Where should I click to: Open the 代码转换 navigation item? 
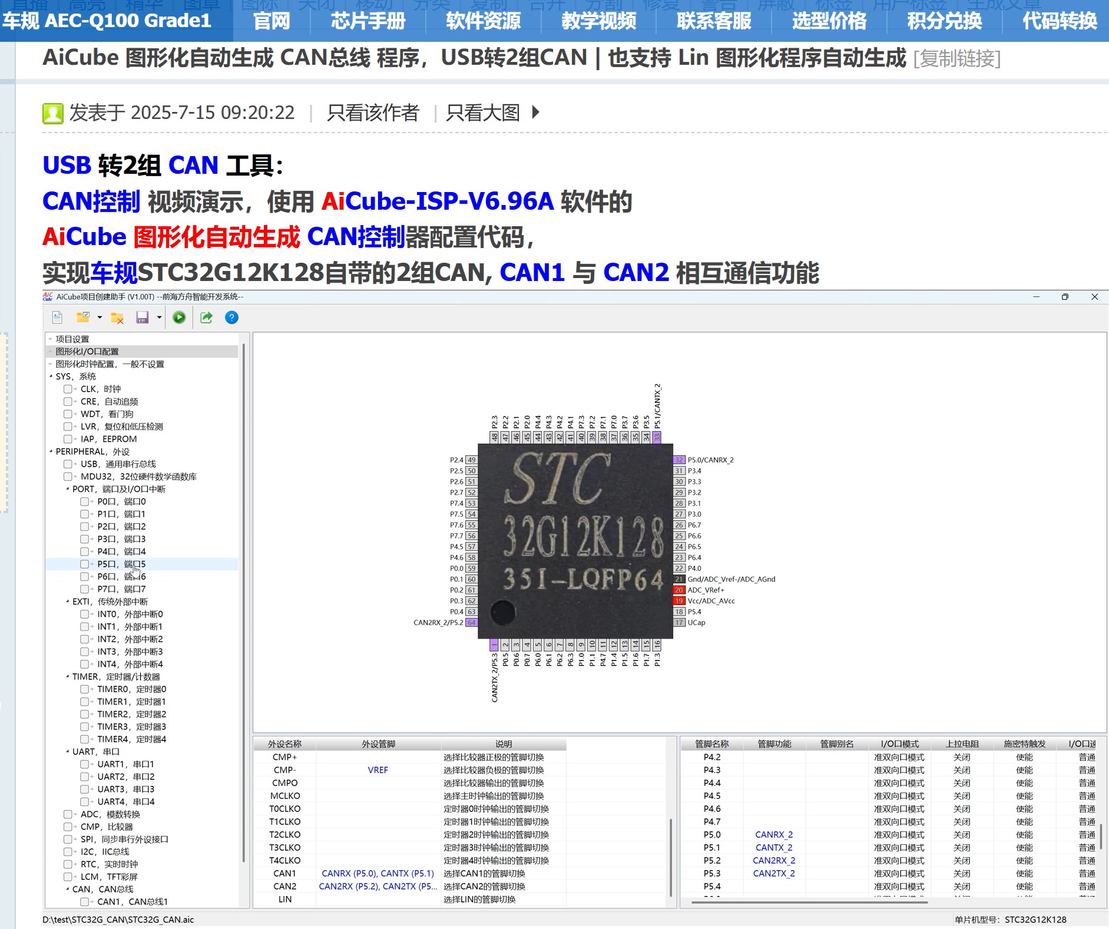click(x=1060, y=21)
